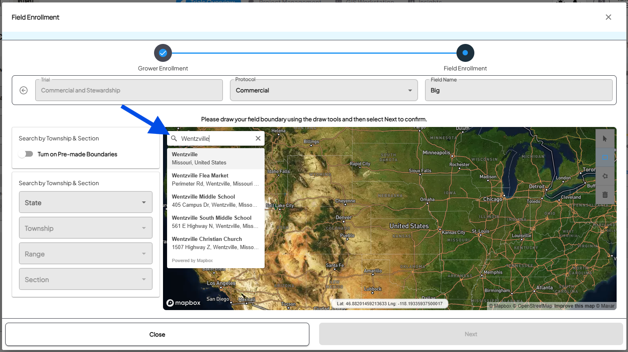Open the Township dropdown
This screenshot has width=628, height=352.
86,228
